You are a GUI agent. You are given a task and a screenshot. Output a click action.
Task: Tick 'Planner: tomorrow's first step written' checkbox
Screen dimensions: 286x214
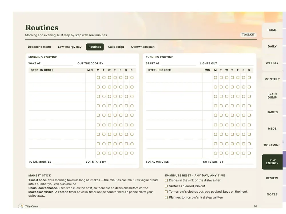point(166,197)
